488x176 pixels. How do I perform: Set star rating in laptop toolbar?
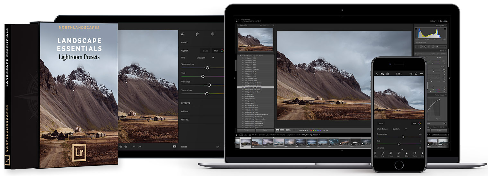pos(304,130)
